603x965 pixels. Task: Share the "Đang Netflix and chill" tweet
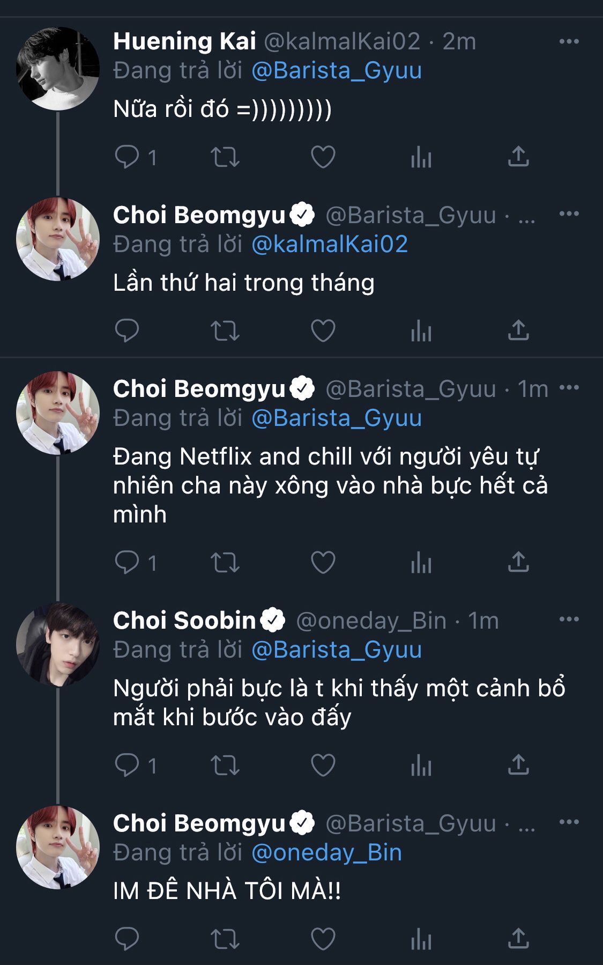tap(518, 562)
